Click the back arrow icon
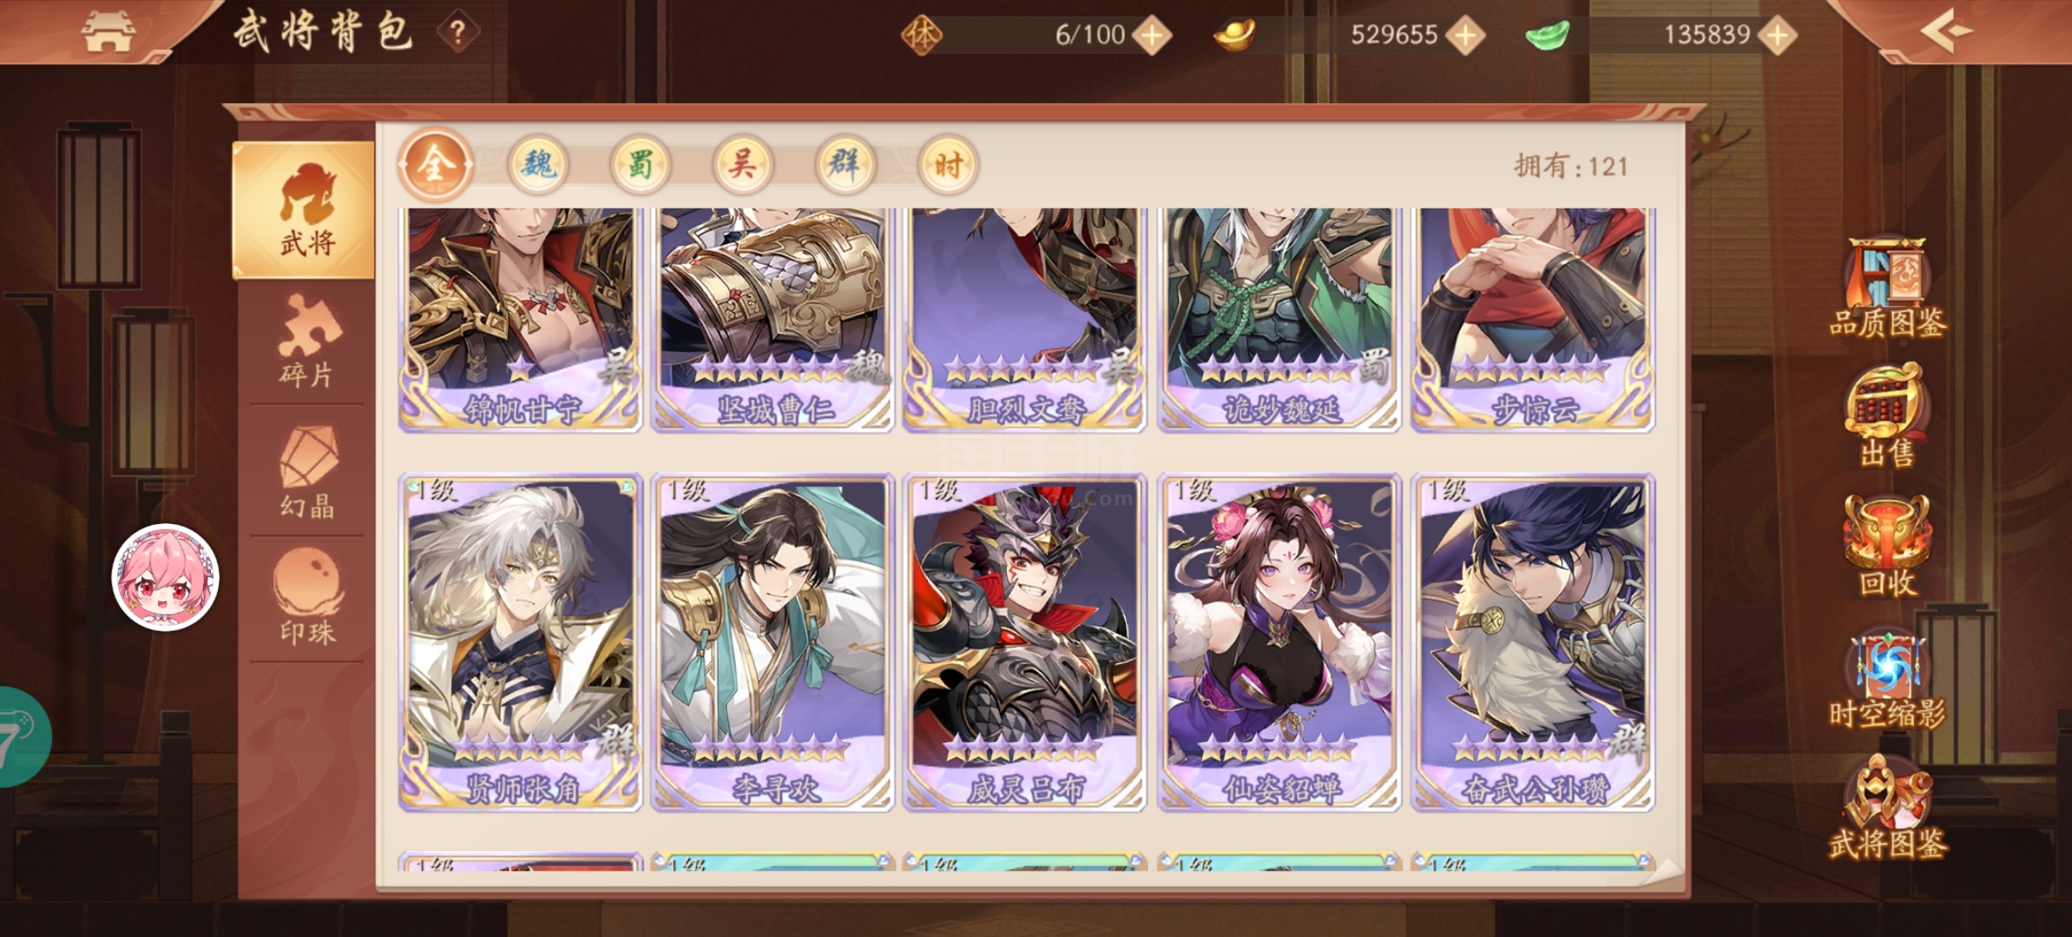Viewport: 2072px width, 937px height. 1946,31
